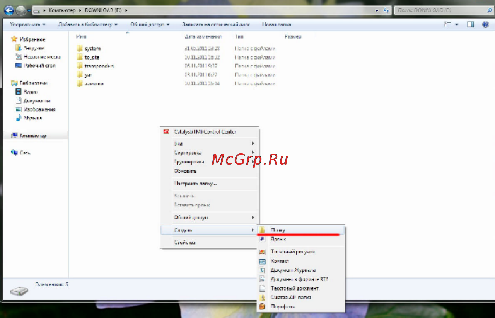Sort by the Тип column header
This screenshot has width=495, height=318.
coord(239,37)
